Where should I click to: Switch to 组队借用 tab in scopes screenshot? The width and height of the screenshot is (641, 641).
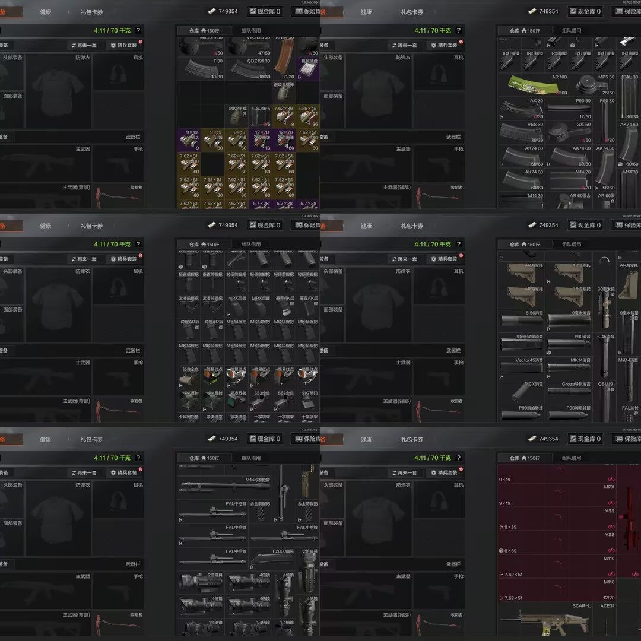(251, 458)
